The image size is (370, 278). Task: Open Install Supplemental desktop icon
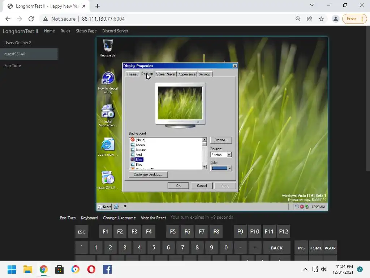(108, 115)
